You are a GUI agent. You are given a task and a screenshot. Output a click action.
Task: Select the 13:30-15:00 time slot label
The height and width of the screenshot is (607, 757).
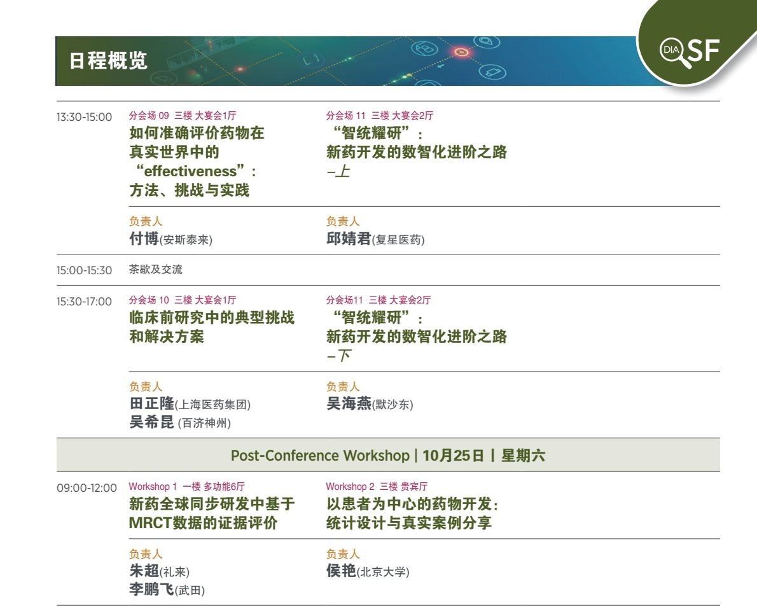pyautogui.click(x=85, y=117)
